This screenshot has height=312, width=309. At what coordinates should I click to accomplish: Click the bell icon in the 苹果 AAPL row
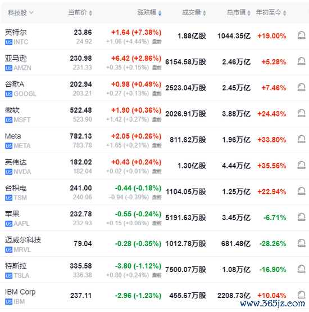301,217
